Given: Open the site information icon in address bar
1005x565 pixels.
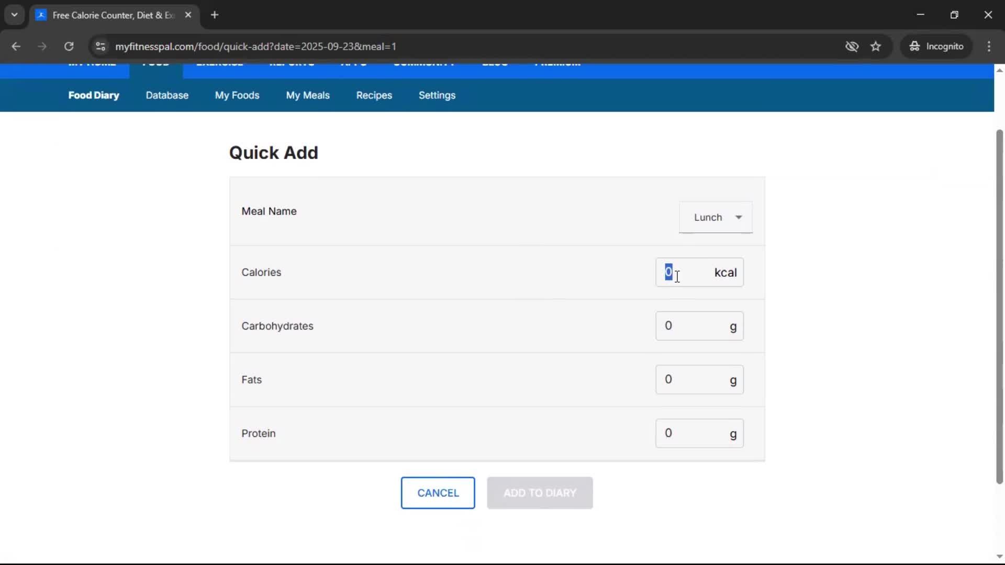Looking at the screenshot, I should coord(100,46).
